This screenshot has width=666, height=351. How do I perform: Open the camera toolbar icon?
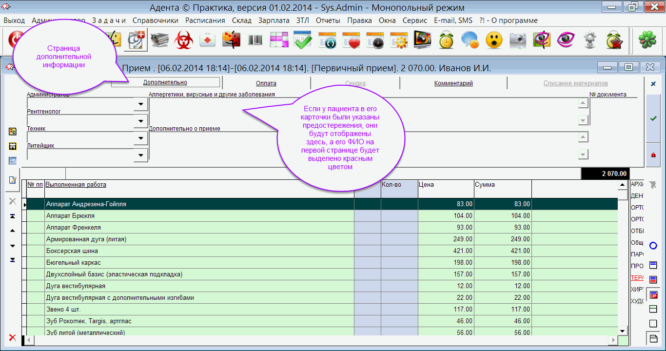click(518, 40)
